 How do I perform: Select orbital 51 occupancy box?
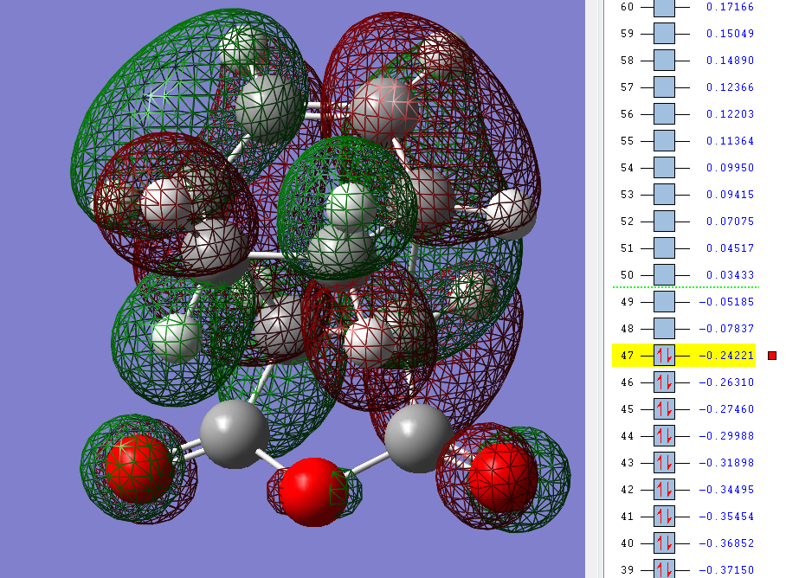tap(664, 248)
